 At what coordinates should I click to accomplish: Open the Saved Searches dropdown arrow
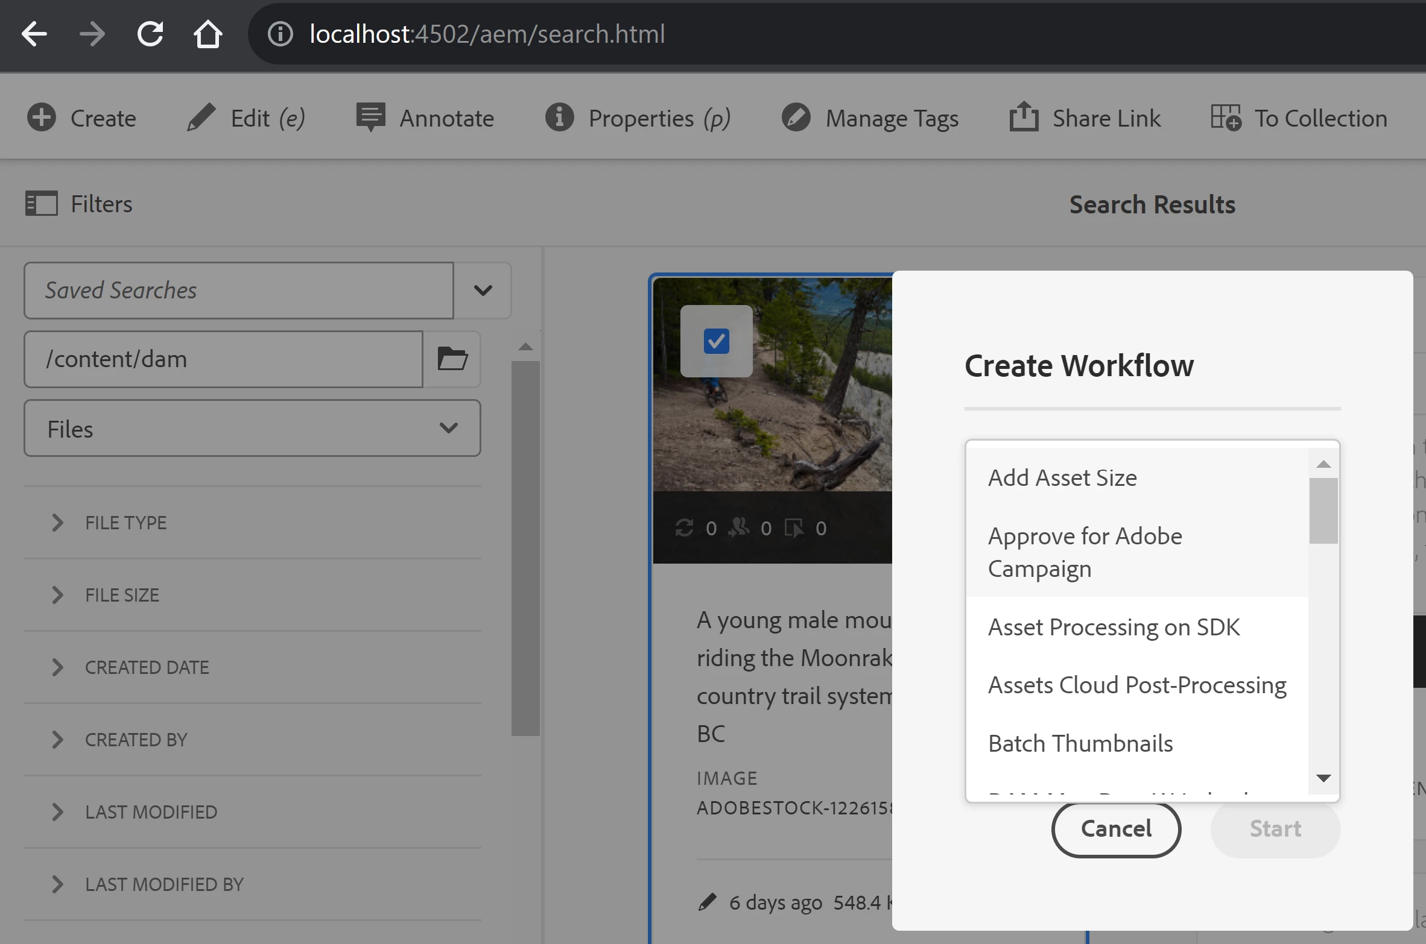tap(483, 291)
